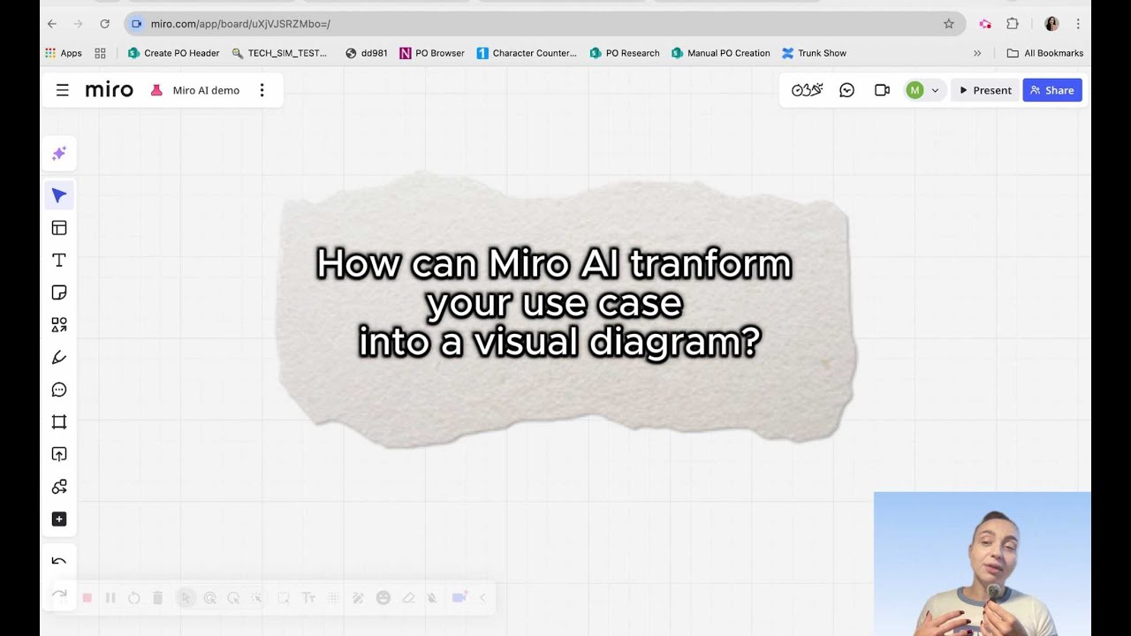Image resolution: width=1131 pixels, height=636 pixels.
Task: Click the tab groups grid icon
Action: [x=100, y=53]
